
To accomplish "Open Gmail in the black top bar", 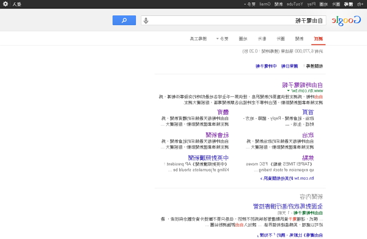I will (x=265, y=4).
